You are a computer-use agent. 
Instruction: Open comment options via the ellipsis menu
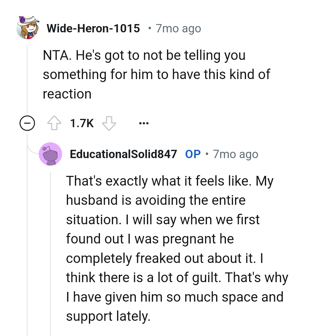(143, 123)
